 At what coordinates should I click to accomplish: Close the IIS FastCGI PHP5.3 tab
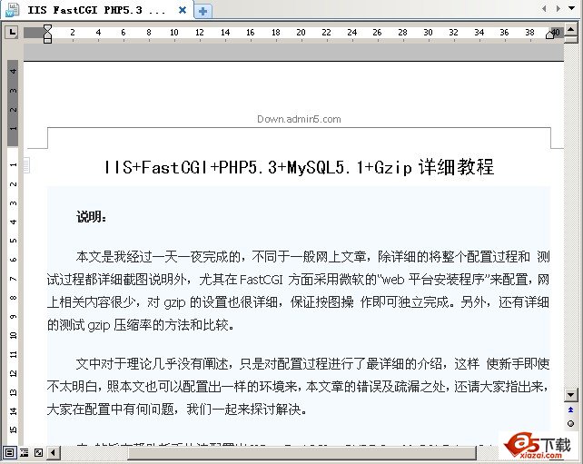pos(183,10)
